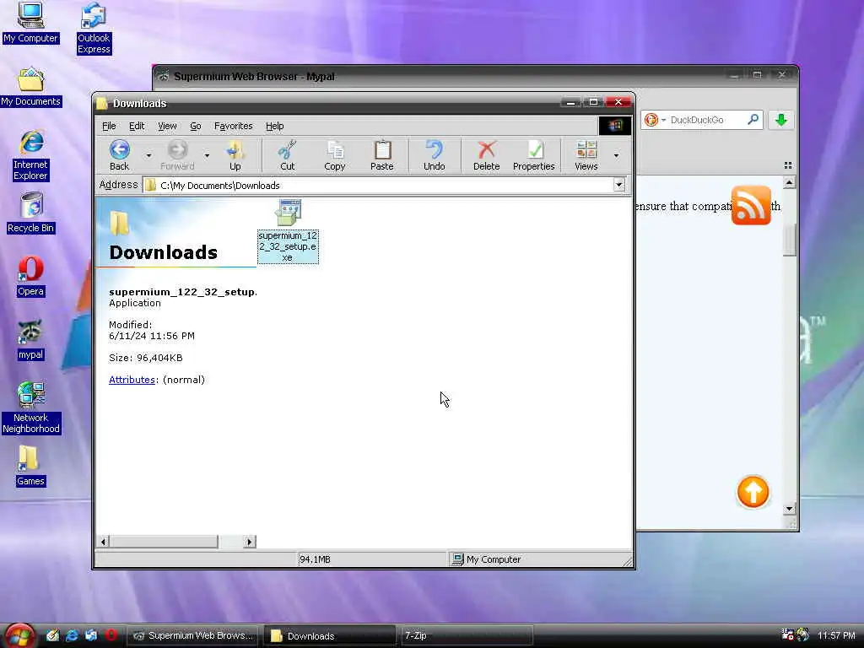Click the Mypal grid icon near tabs
The width and height of the screenshot is (864, 648).
point(788,165)
